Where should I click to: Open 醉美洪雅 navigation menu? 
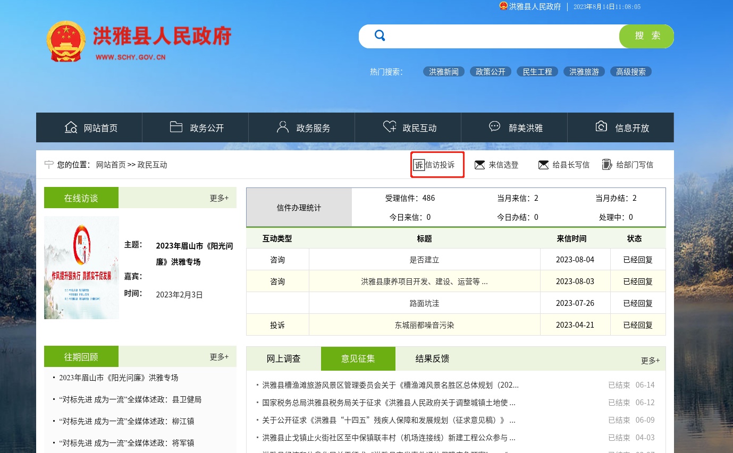(x=515, y=127)
